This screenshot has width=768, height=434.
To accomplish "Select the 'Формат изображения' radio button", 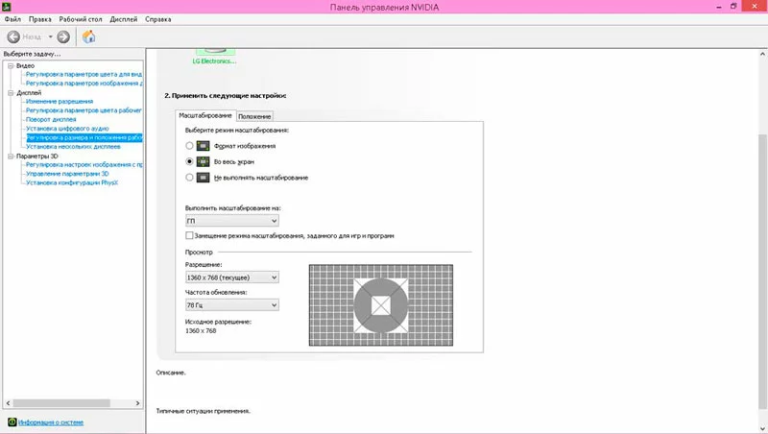I will [189, 146].
